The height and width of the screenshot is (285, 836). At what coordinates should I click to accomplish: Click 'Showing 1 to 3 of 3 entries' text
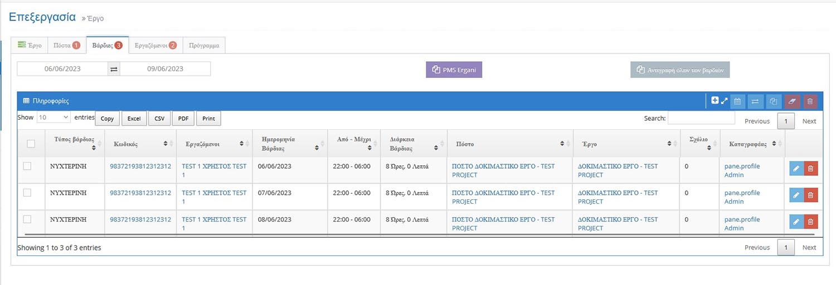point(59,247)
